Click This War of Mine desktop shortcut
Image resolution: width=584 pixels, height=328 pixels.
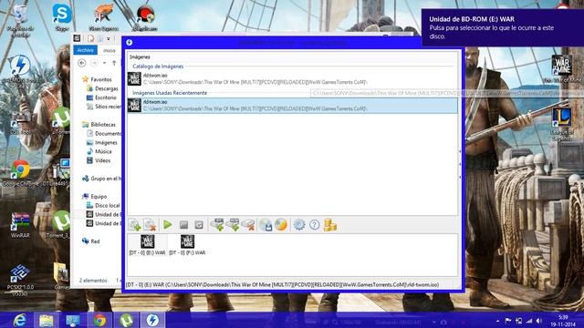(x=562, y=69)
